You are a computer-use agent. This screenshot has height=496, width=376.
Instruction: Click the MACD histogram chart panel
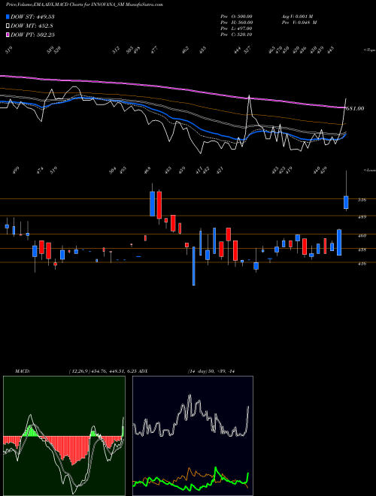pyautogui.click(x=64, y=436)
